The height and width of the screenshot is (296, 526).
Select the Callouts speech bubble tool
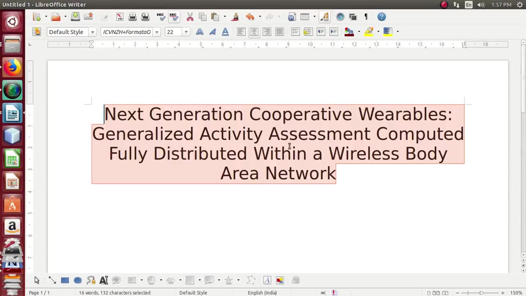click(116, 280)
